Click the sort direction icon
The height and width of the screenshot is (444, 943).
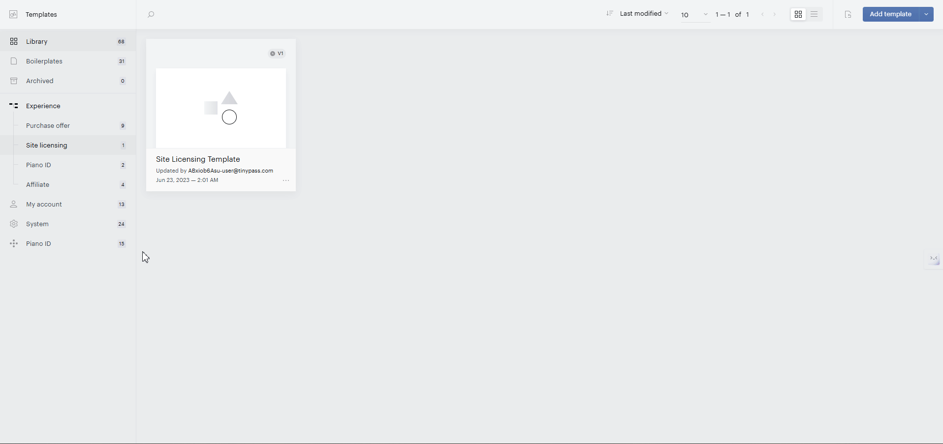pyautogui.click(x=610, y=14)
